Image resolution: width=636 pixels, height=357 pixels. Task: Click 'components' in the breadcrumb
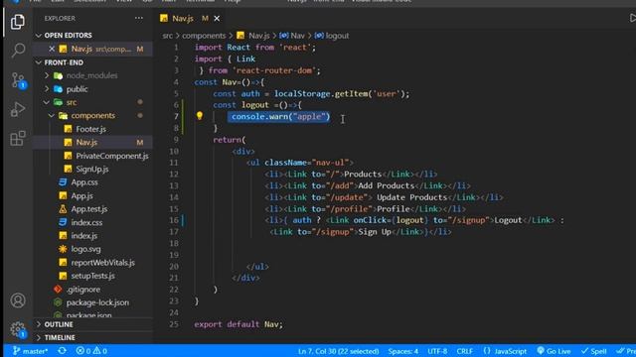click(x=204, y=36)
